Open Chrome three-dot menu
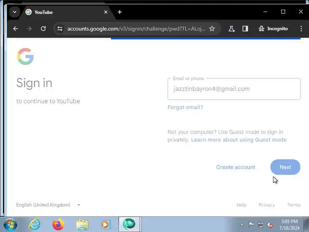The height and width of the screenshot is (232, 309). point(301,29)
